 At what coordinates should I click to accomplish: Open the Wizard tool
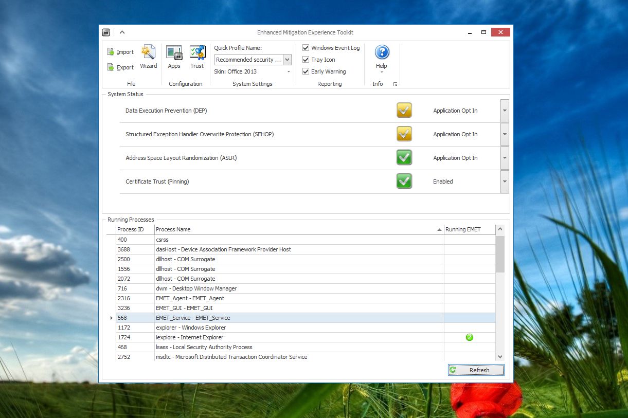pos(149,57)
